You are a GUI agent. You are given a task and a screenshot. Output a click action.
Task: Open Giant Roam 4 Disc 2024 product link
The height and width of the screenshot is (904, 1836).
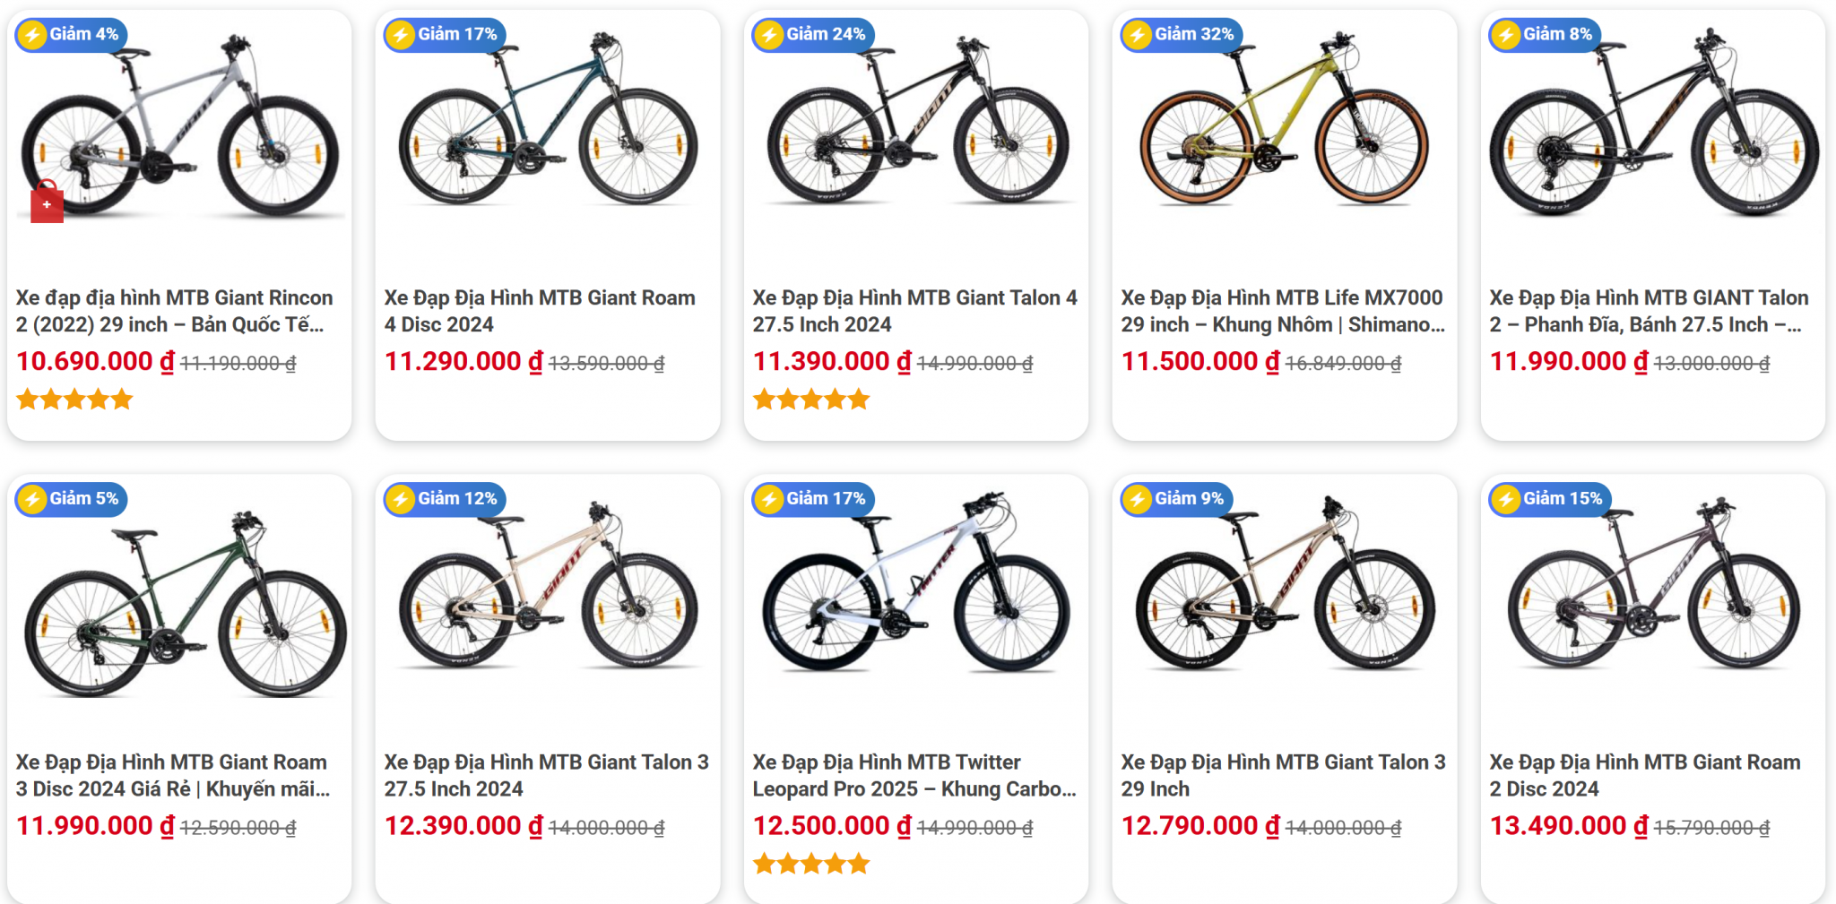[x=539, y=311]
